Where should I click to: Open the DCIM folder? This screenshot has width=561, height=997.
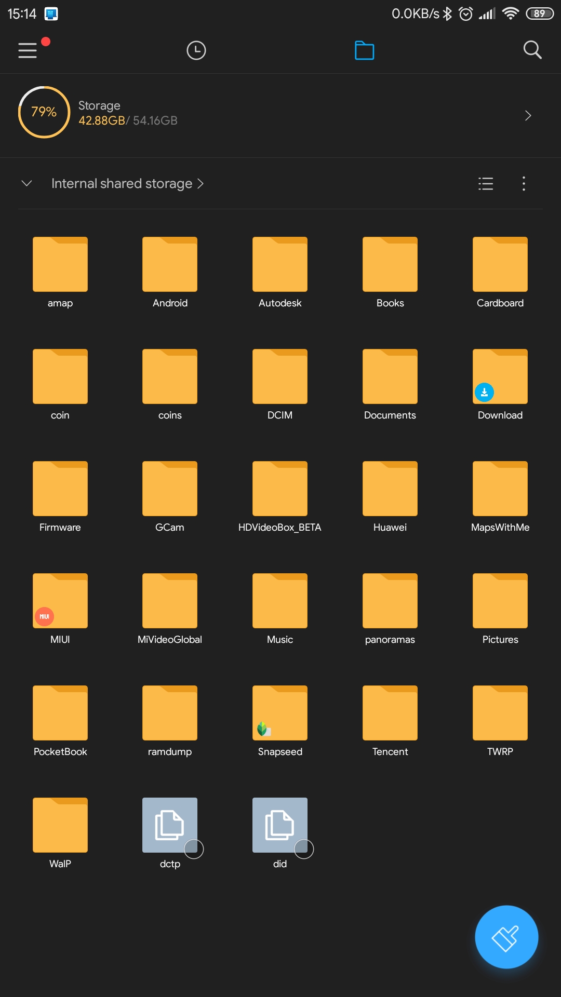click(280, 385)
